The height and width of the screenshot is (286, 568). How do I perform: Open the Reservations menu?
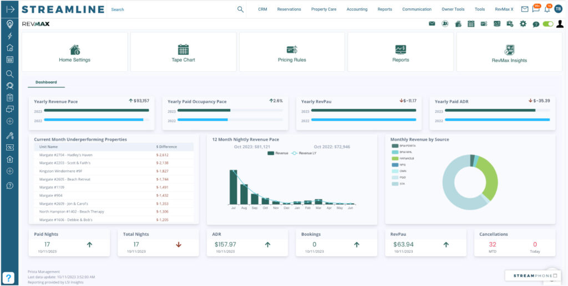289,9
